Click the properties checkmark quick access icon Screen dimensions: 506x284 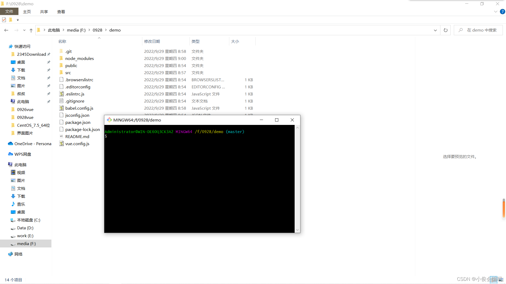(x=4, y=20)
